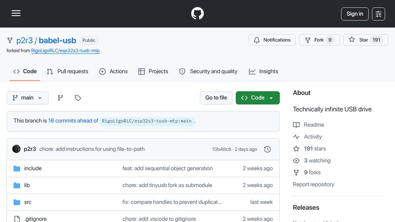Star the repository with the Star button
Viewport: 395px width, 222px height.
pyautogui.click(x=365, y=40)
